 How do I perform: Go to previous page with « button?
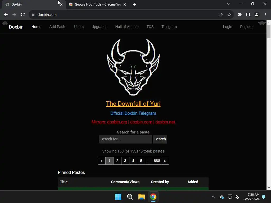coord(102,161)
